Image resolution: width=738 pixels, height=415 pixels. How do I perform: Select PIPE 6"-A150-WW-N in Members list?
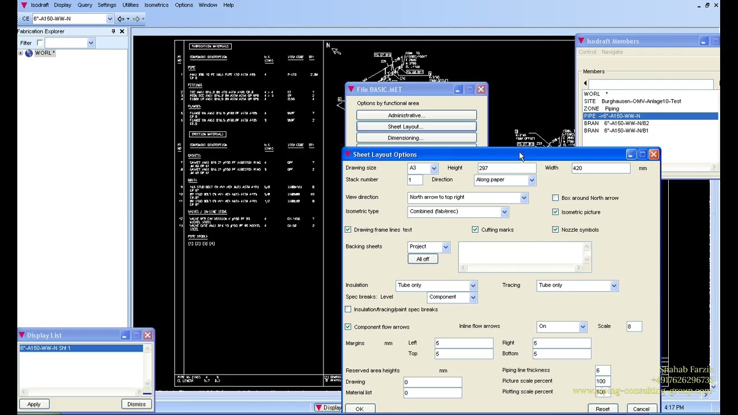point(650,116)
